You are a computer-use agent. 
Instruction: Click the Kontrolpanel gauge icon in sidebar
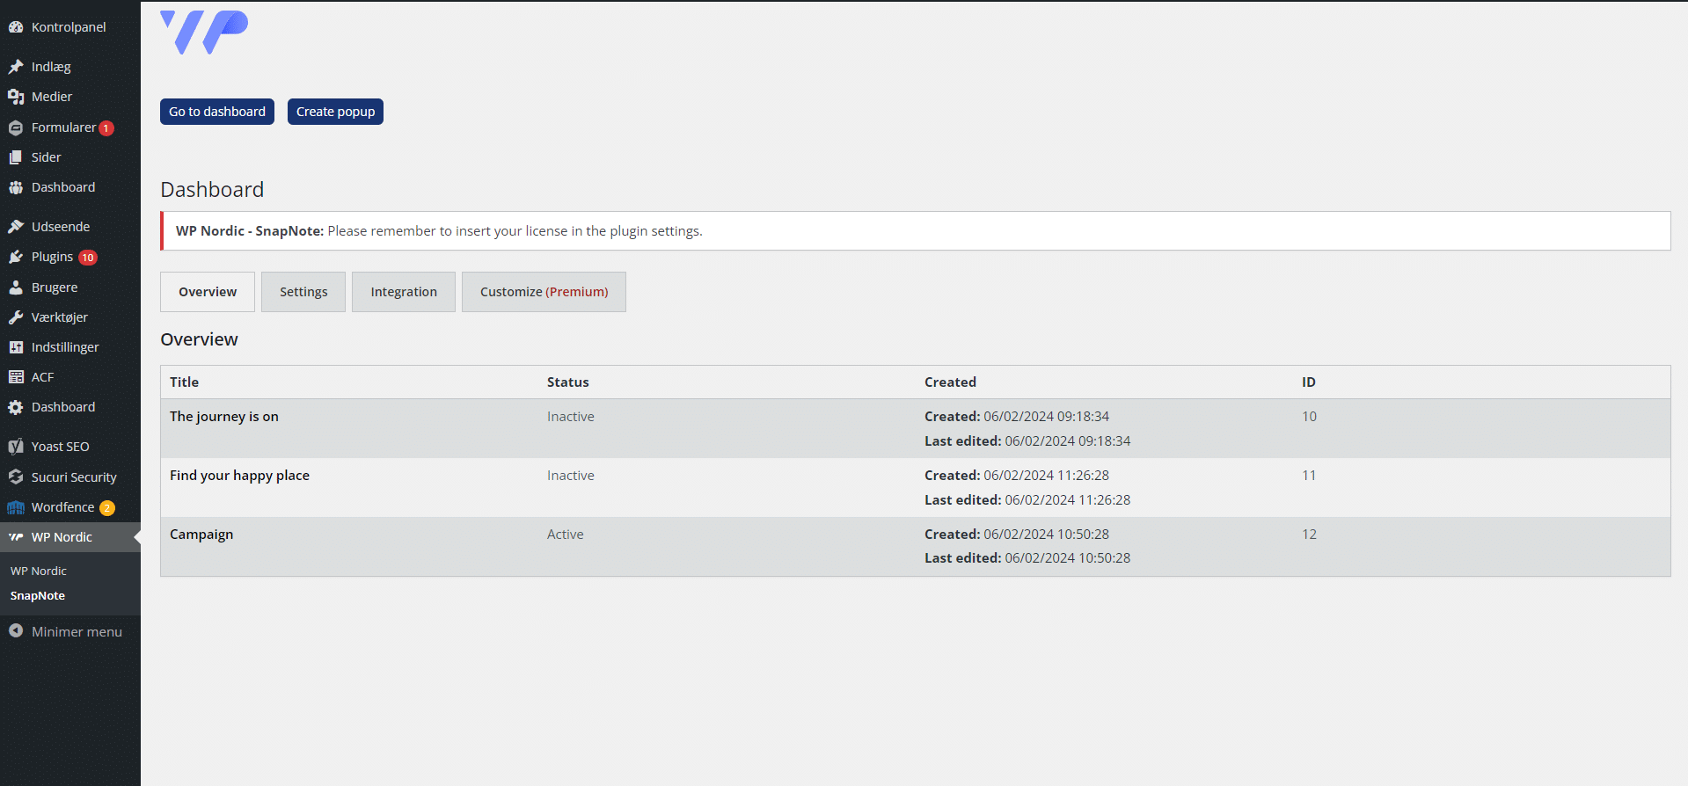click(x=16, y=27)
